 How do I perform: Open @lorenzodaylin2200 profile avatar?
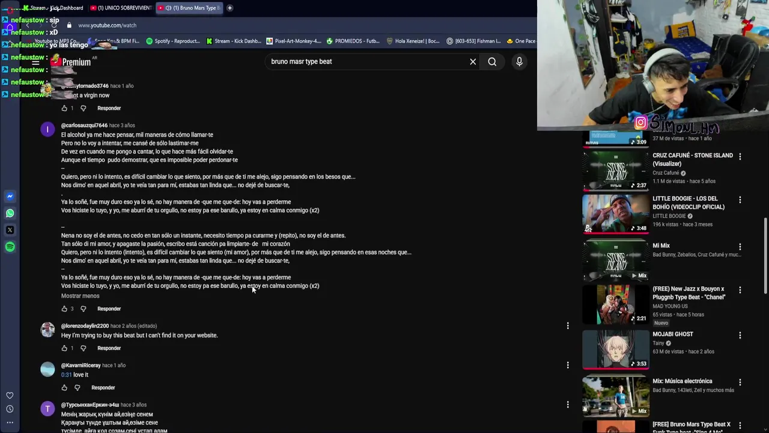coord(47,330)
